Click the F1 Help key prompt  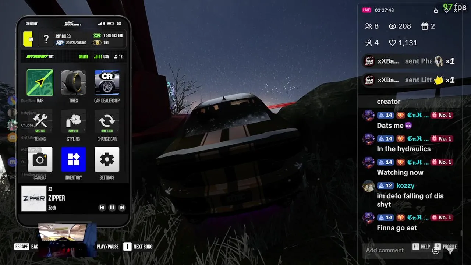[421, 247]
